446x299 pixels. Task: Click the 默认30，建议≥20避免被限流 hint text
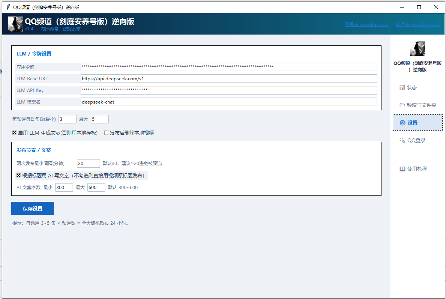tap(132, 164)
